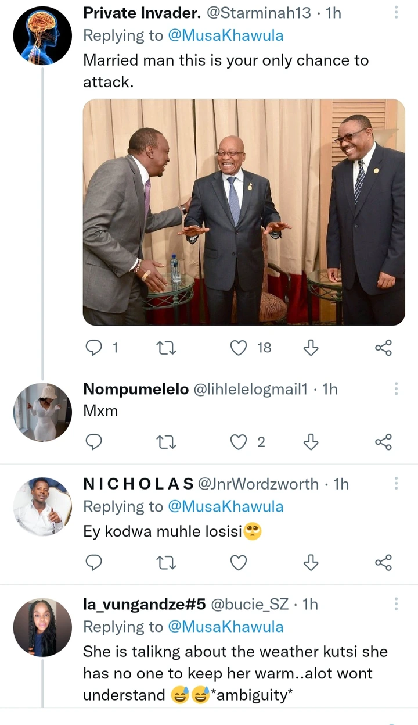
Task: Reply to Nompumelelo's Mxm tweet
Action: [x=93, y=442]
